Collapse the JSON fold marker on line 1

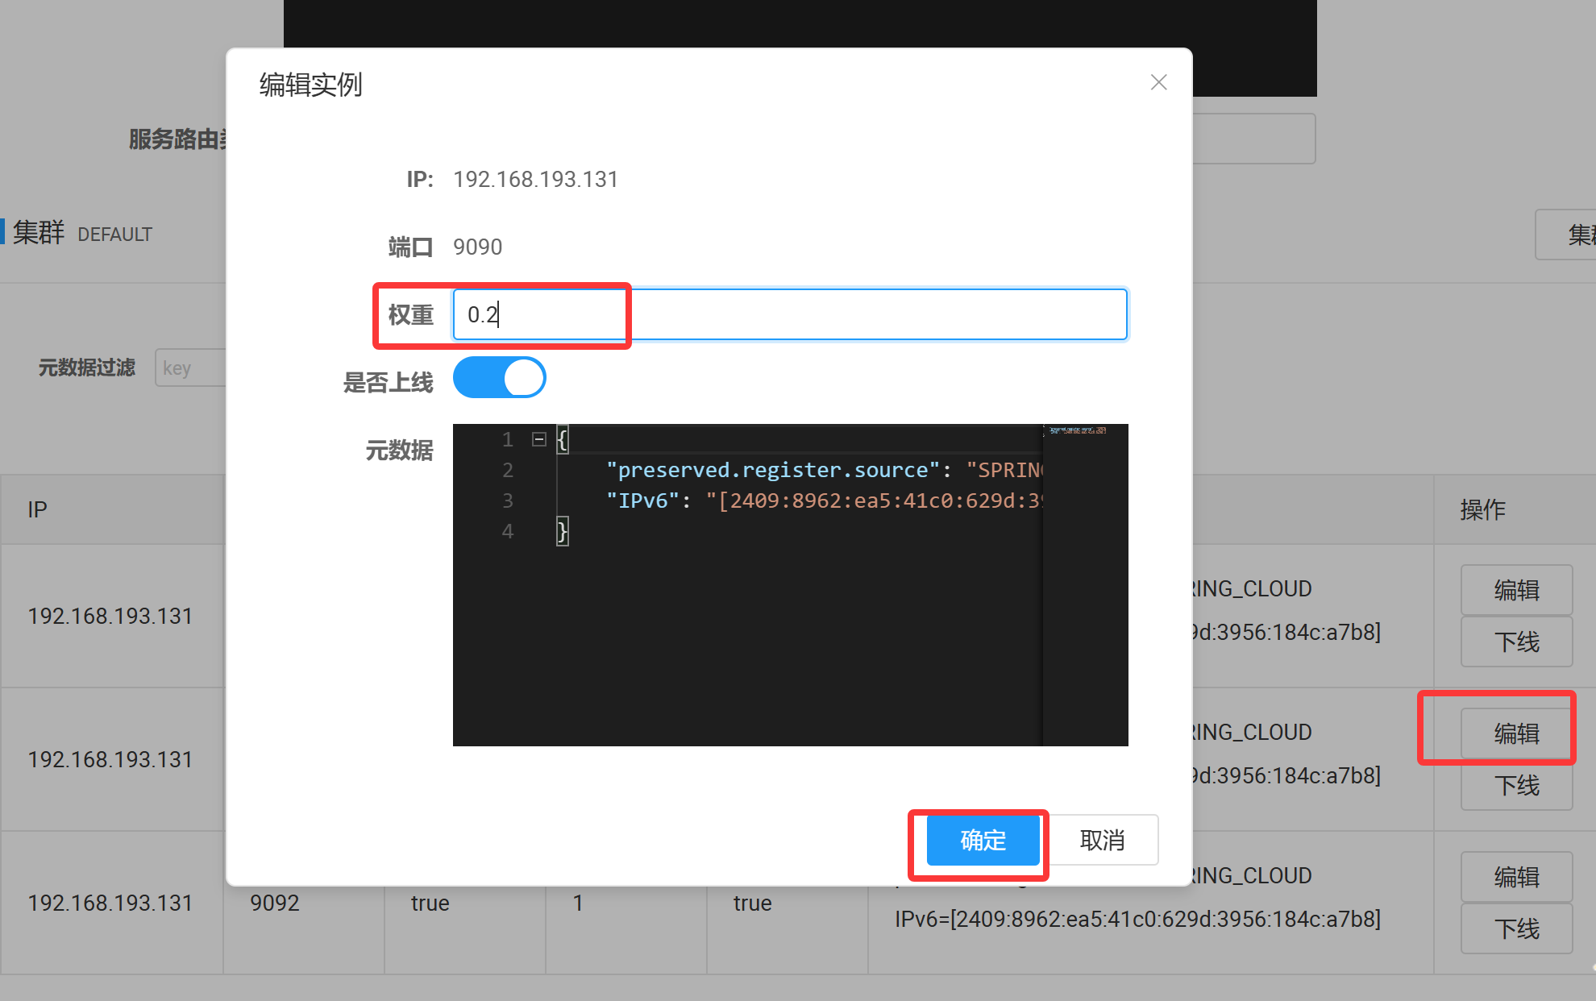pos(539,439)
